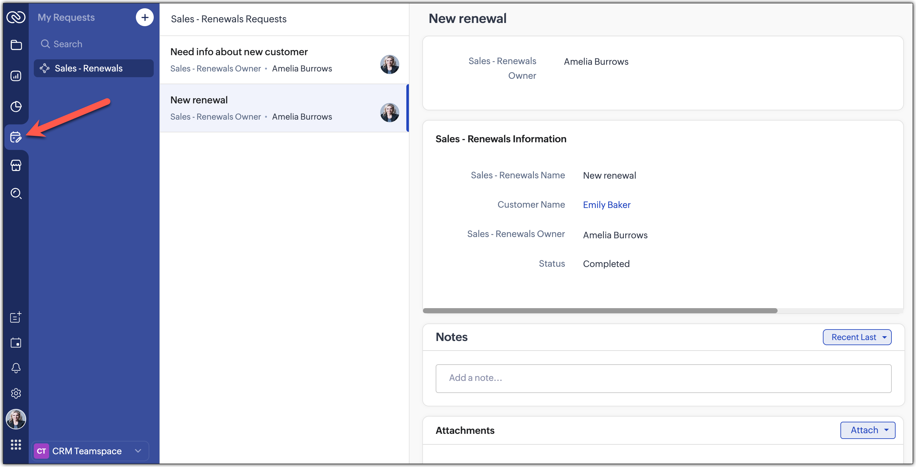The height and width of the screenshot is (467, 916).
Task: Open the Attach dropdown button
Action: [868, 430]
